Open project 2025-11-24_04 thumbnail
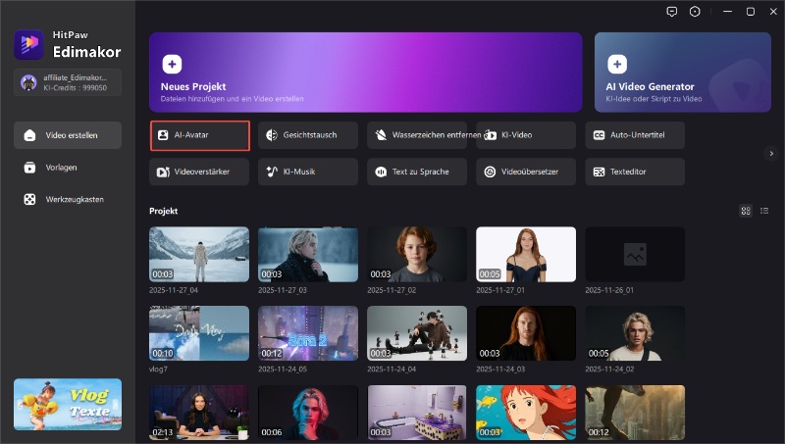785x444 pixels. click(x=417, y=333)
